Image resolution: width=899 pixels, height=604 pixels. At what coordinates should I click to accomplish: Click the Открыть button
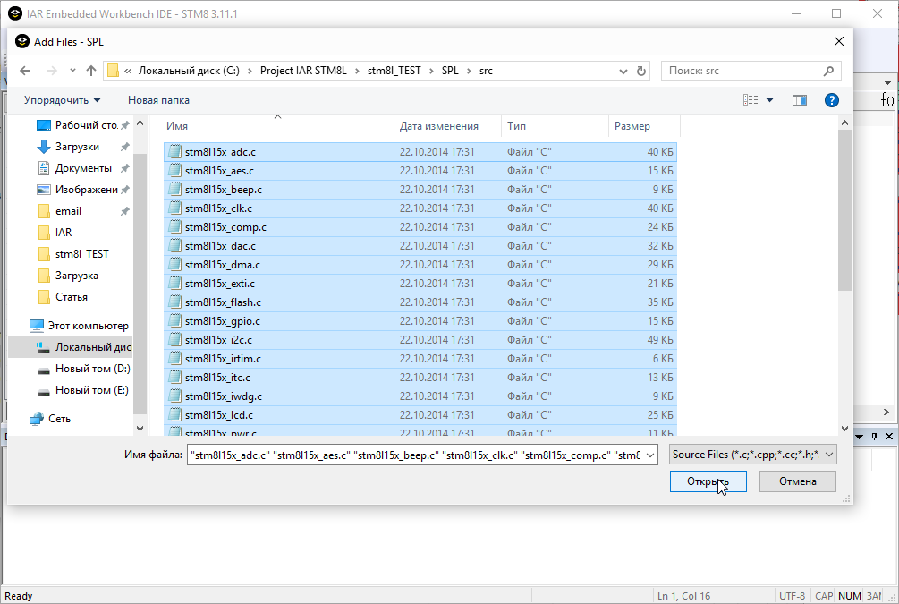point(708,481)
